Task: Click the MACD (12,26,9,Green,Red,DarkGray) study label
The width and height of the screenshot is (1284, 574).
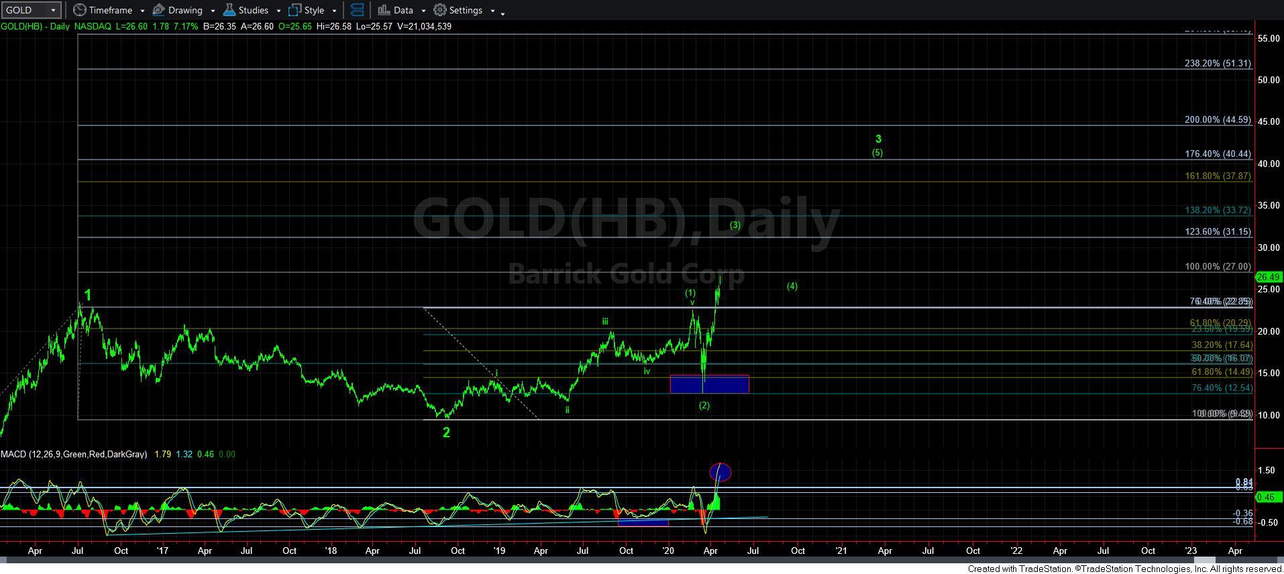Action: [x=74, y=454]
